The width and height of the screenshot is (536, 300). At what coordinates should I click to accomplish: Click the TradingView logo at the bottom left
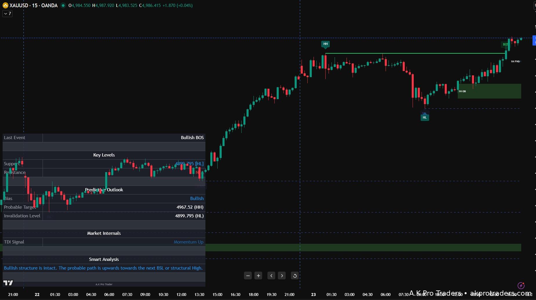point(8,283)
